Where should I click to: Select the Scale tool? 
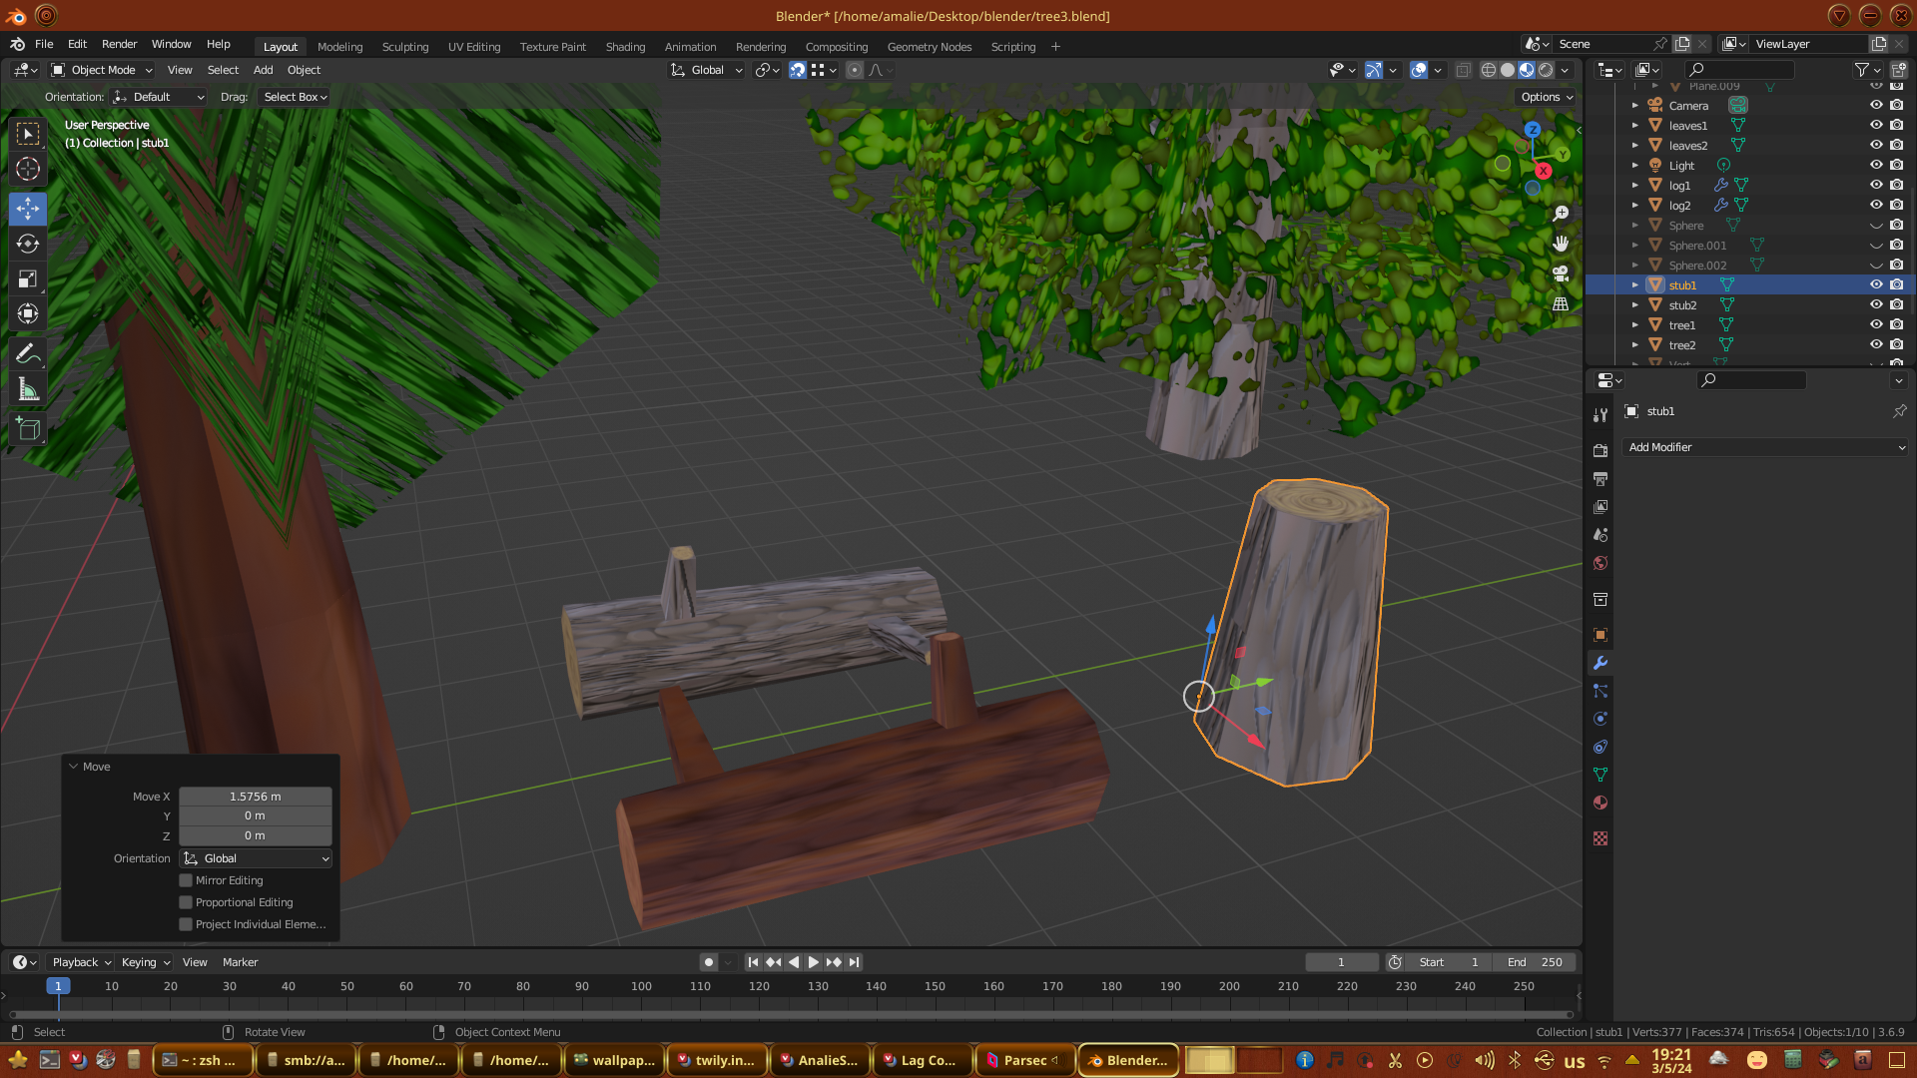[x=28, y=278]
